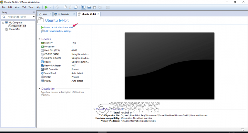Image resolution: width=248 pixels, height=133 pixels.
Task: Open the File menu
Action: click(4, 7)
